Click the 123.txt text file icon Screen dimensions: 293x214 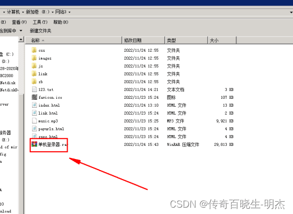pos(34,89)
